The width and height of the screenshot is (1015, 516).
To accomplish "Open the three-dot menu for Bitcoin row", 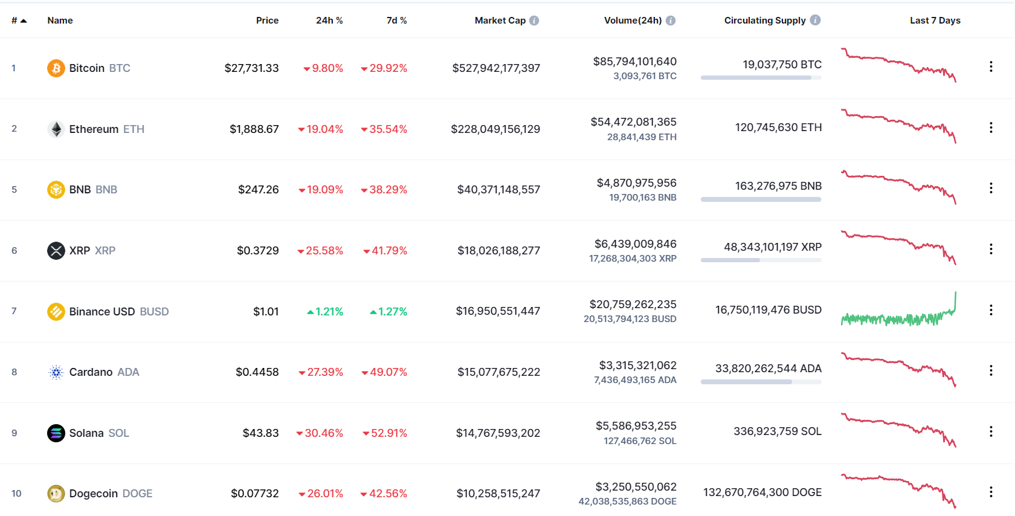I will point(991,66).
